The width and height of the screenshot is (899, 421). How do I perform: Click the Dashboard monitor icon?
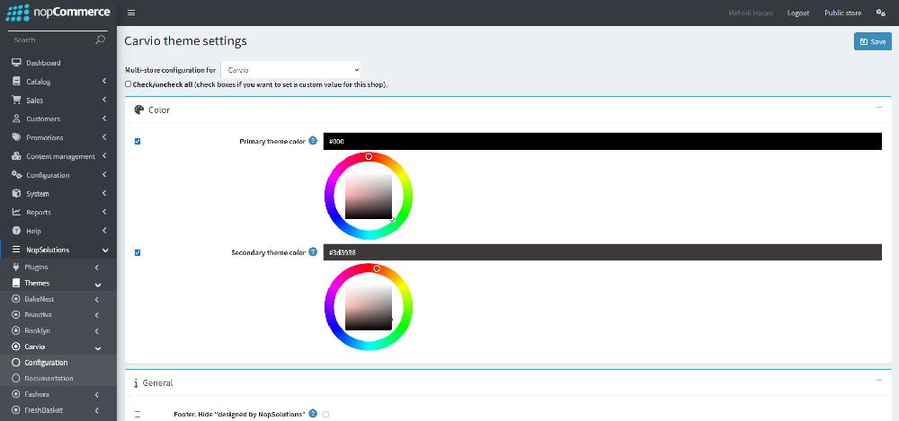pos(16,63)
